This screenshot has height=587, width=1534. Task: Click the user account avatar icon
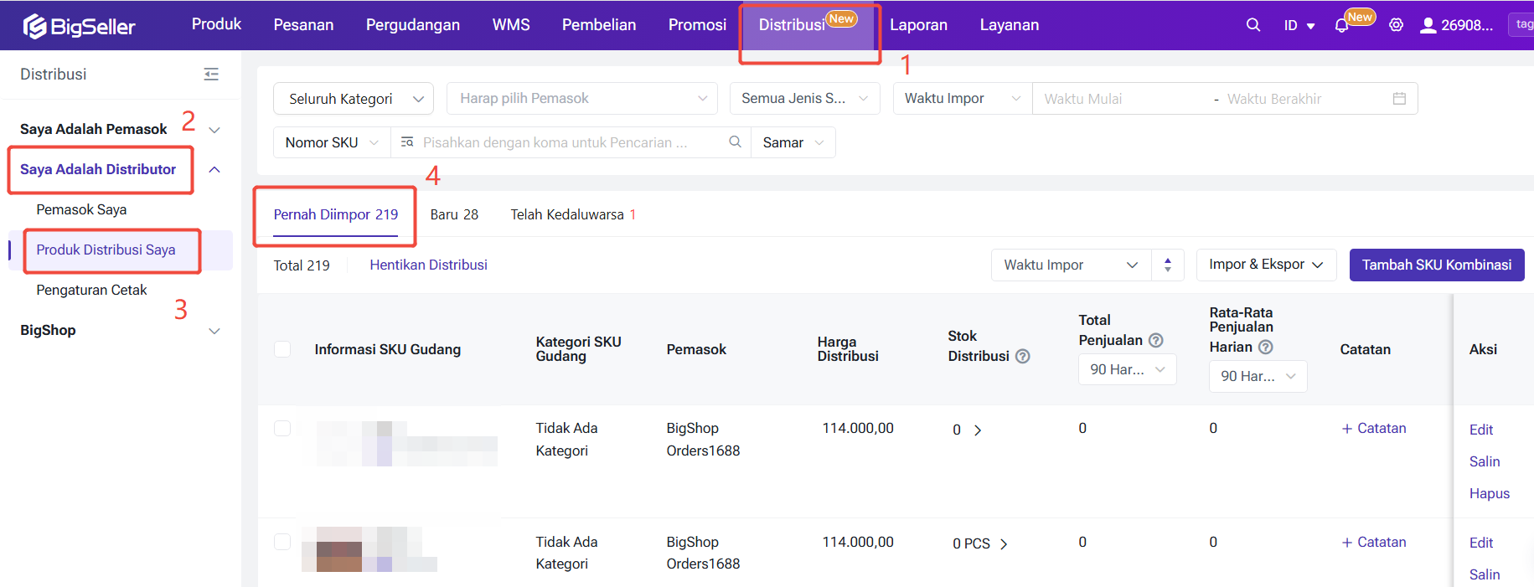pos(1428,25)
